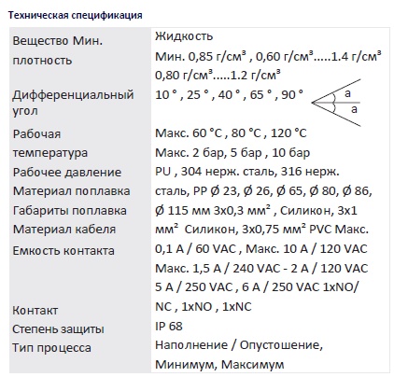Select 'Рабочая температура' label
Screen dimensions: 394x377
[x=50, y=144]
